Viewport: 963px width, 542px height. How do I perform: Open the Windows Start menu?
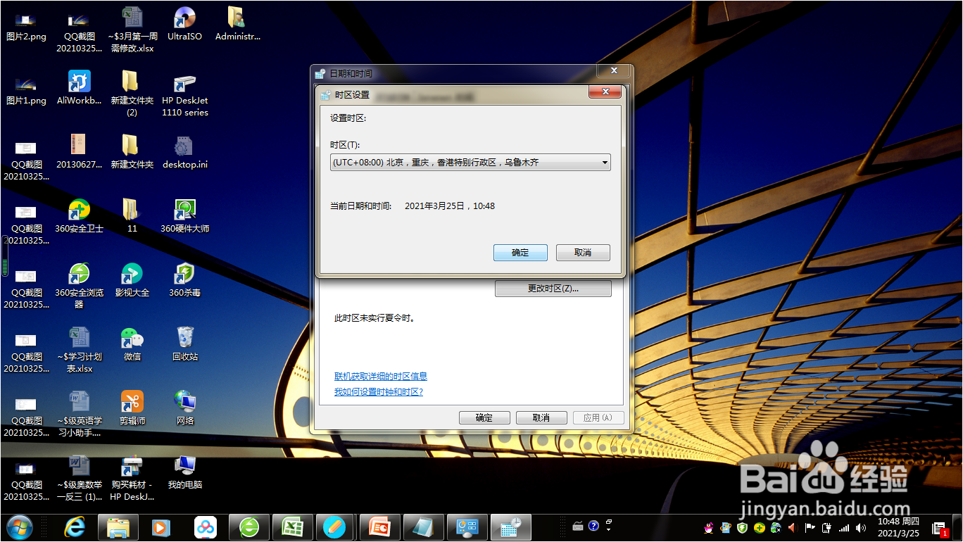19,527
